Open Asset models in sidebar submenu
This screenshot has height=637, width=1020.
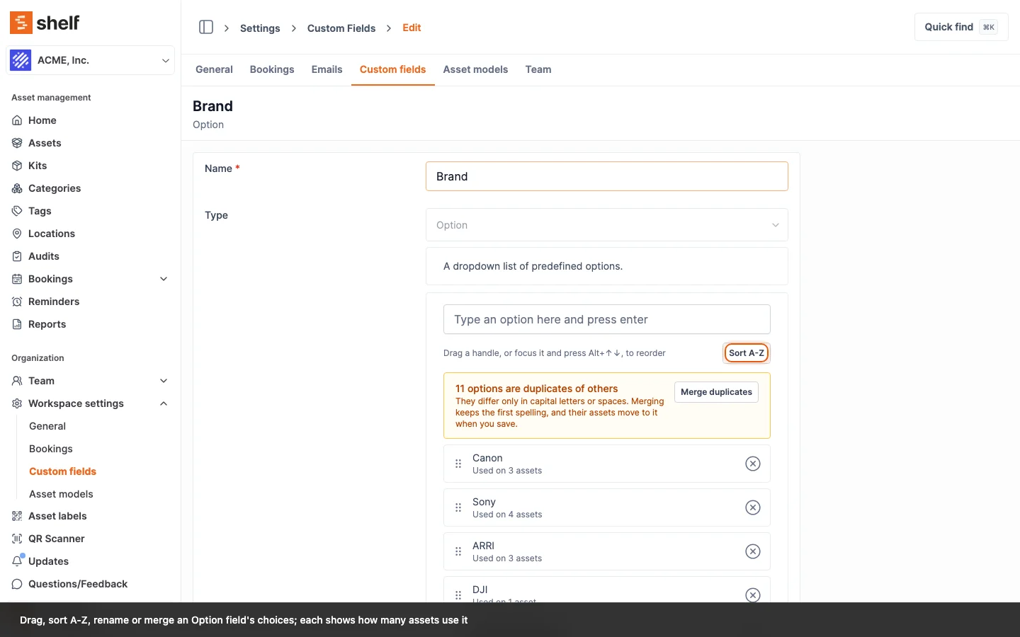tap(61, 494)
